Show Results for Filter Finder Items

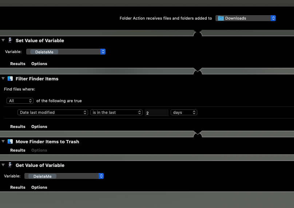click(17, 127)
